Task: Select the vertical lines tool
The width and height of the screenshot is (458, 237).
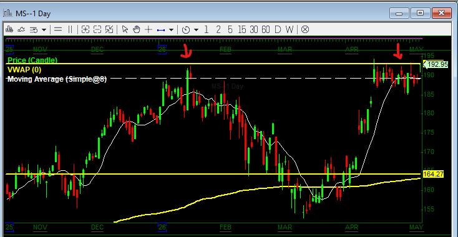Action: click(70, 29)
